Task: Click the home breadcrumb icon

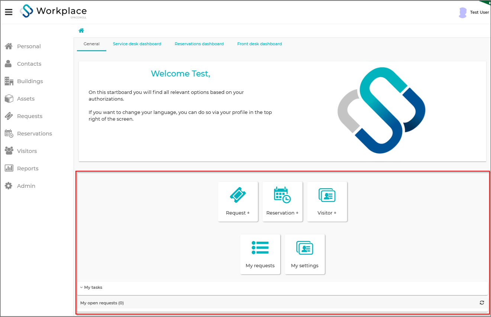Action: pos(81,30)
